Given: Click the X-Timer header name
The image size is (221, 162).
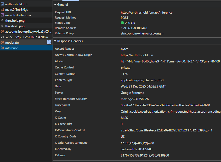Looking at the screenshot, I should click(60, 155).
